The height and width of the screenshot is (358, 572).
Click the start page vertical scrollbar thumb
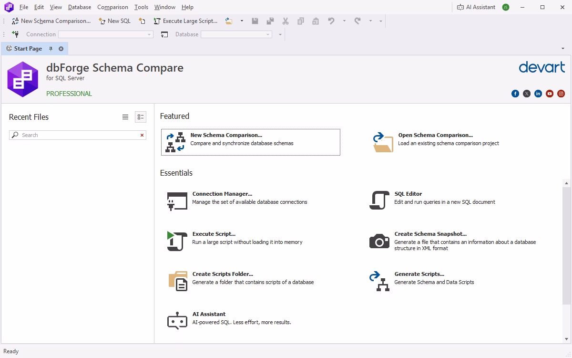(566, 246)
